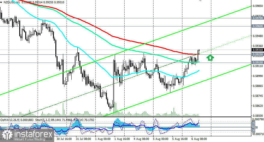264x142 pixels.
Task: Click the OsMA value 0.0001883
Action: pos(27,120)
